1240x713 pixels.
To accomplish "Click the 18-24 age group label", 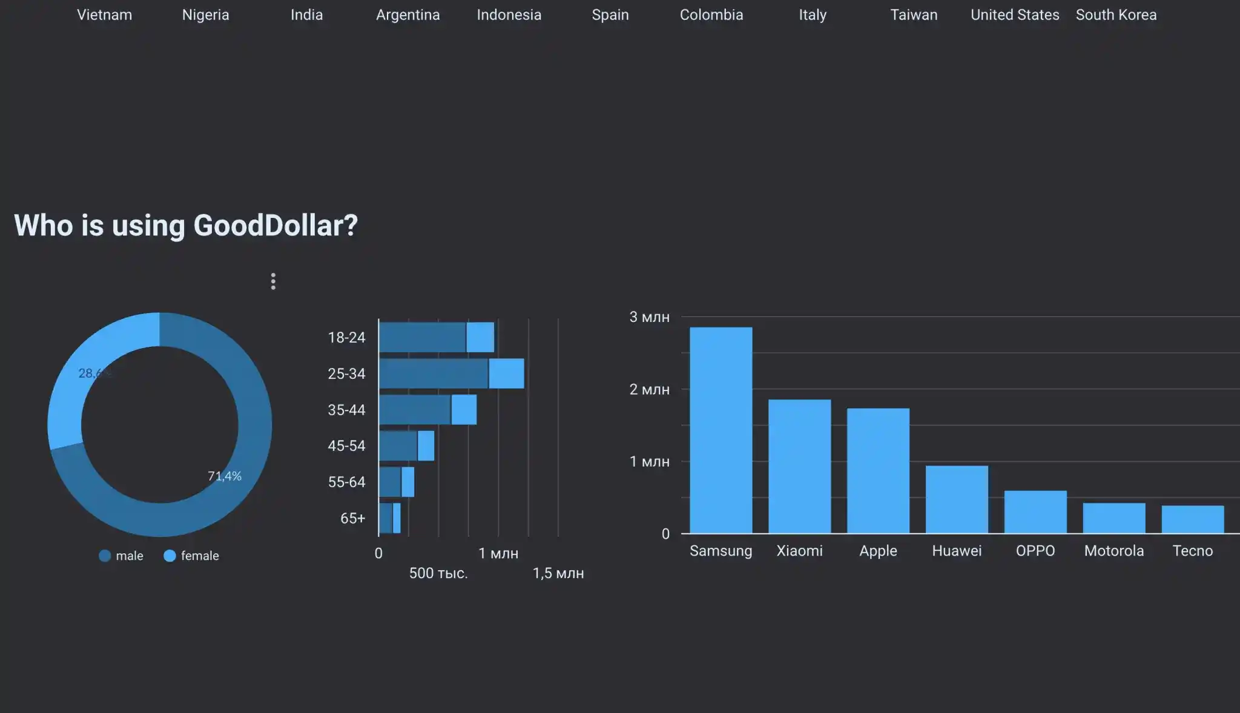I will (346, 337).
